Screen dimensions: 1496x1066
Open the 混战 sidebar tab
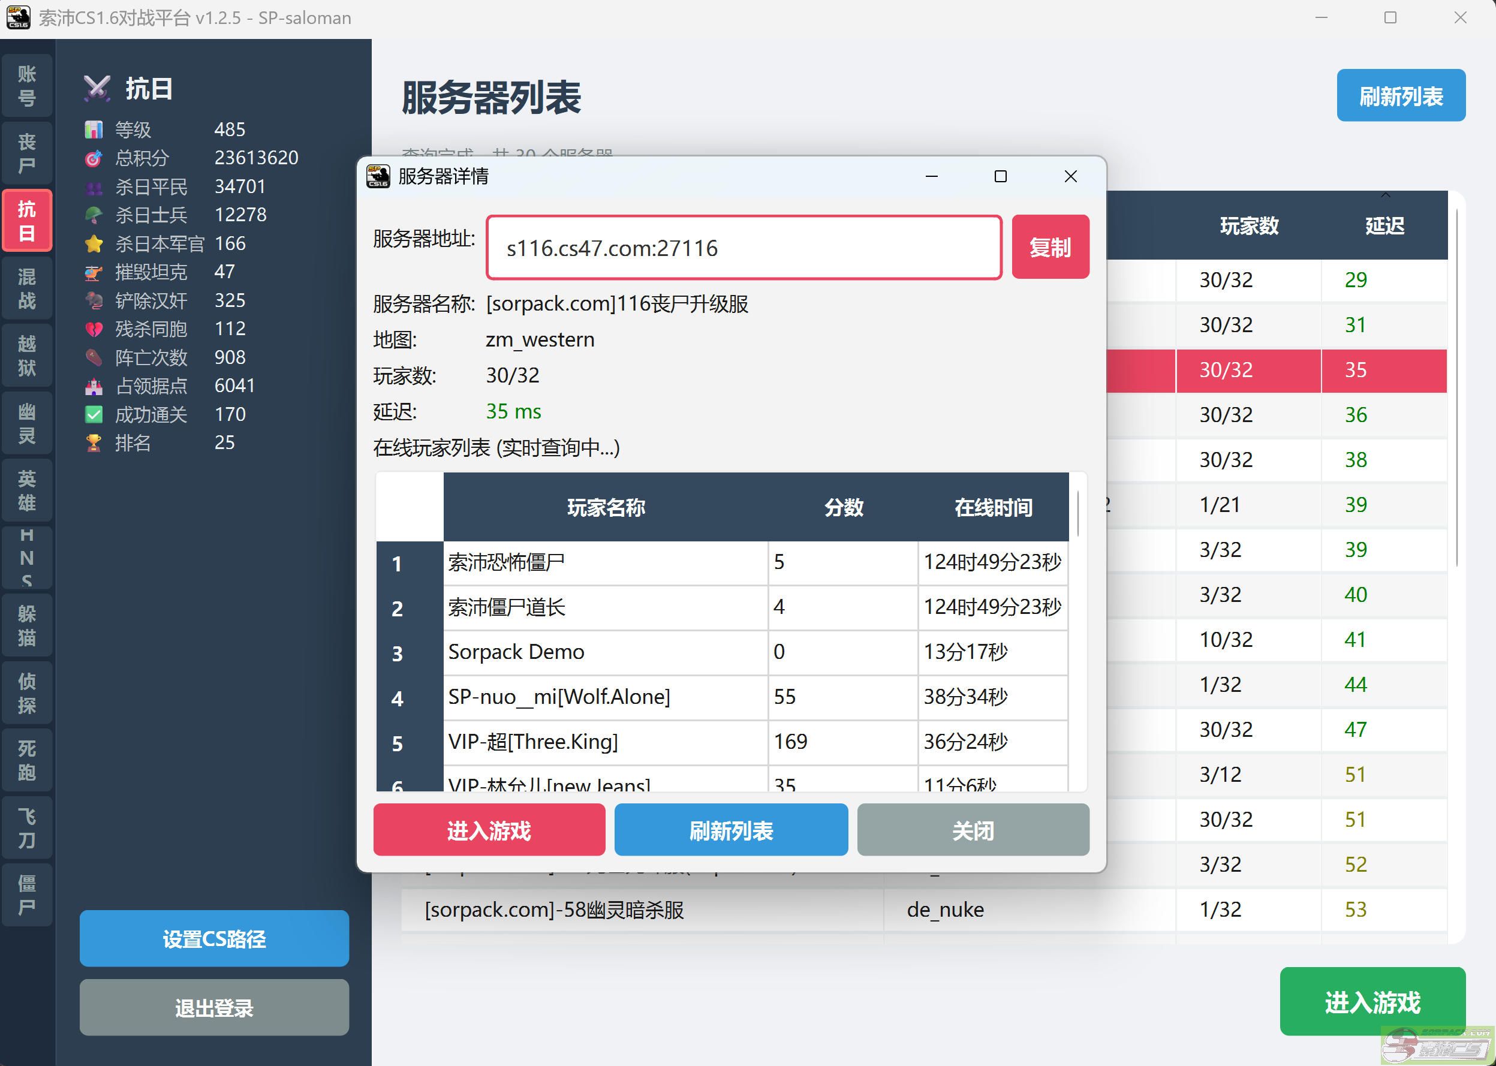click(27, 289)
